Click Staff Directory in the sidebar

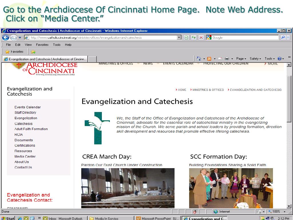25,113
